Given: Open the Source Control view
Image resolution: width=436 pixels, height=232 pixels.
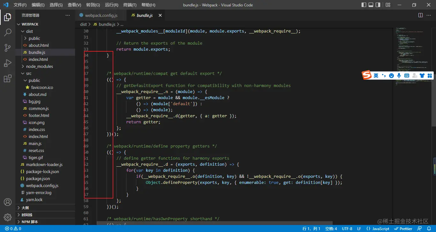Looking at the screenshot, I should 8,48.
